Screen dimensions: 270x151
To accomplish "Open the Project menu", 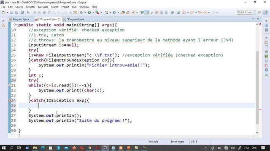I will coord(65,7).
